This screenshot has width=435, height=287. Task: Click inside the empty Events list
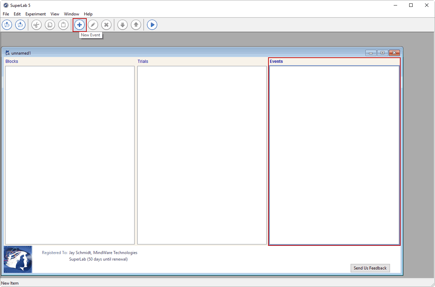click(334, 155)
